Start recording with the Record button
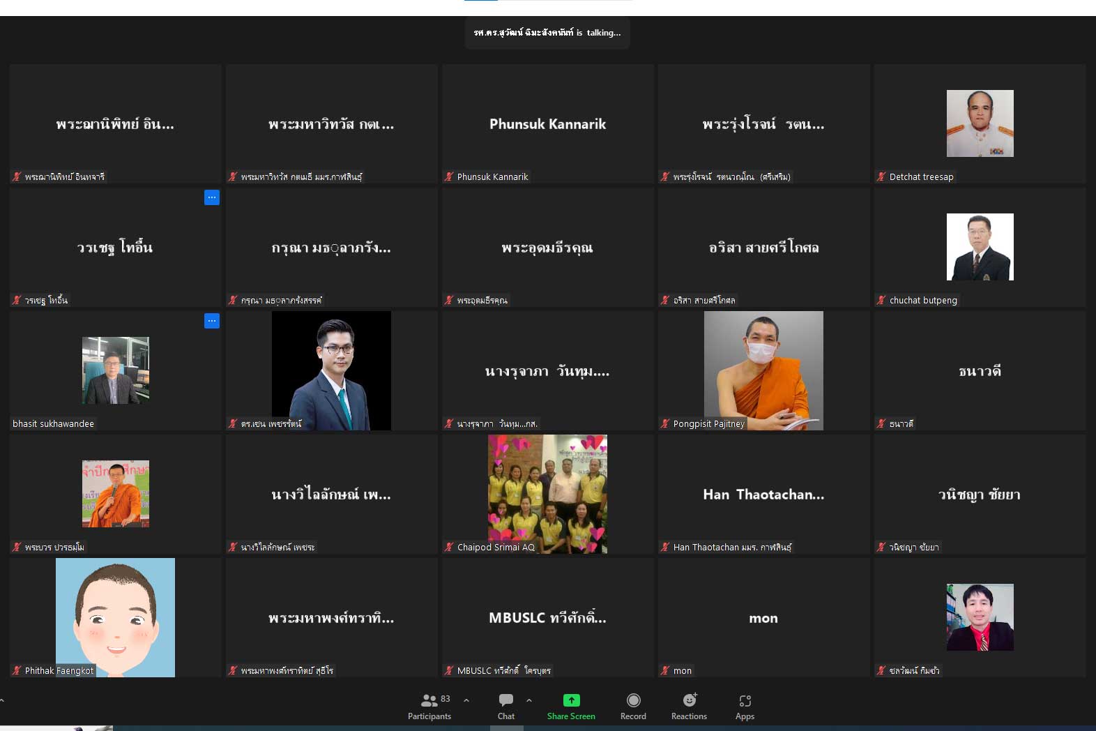Image resolution: width=1096 pixels, height=731 pixels. point(633,705)
